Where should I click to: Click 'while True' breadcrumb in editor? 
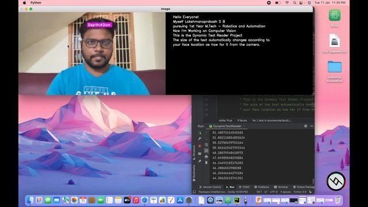[225, 120]
